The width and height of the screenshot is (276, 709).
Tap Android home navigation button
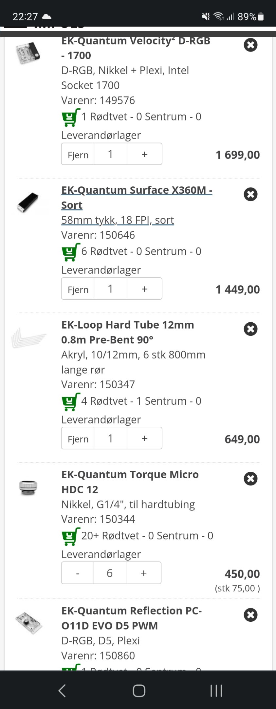point(139,691)
